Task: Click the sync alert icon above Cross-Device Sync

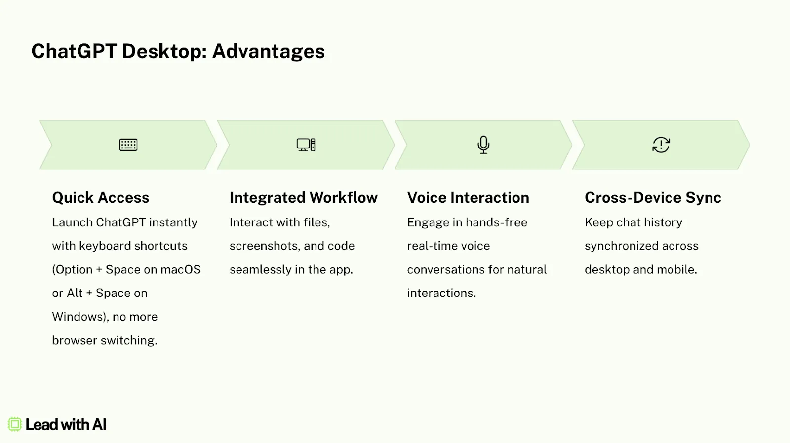Action: point(661,145)
